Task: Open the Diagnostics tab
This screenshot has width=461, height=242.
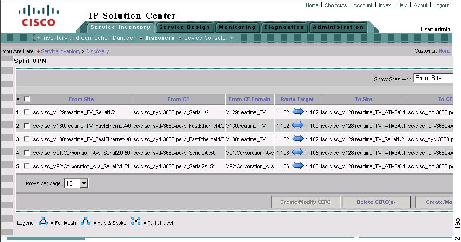Action: [x=284, y=27]
